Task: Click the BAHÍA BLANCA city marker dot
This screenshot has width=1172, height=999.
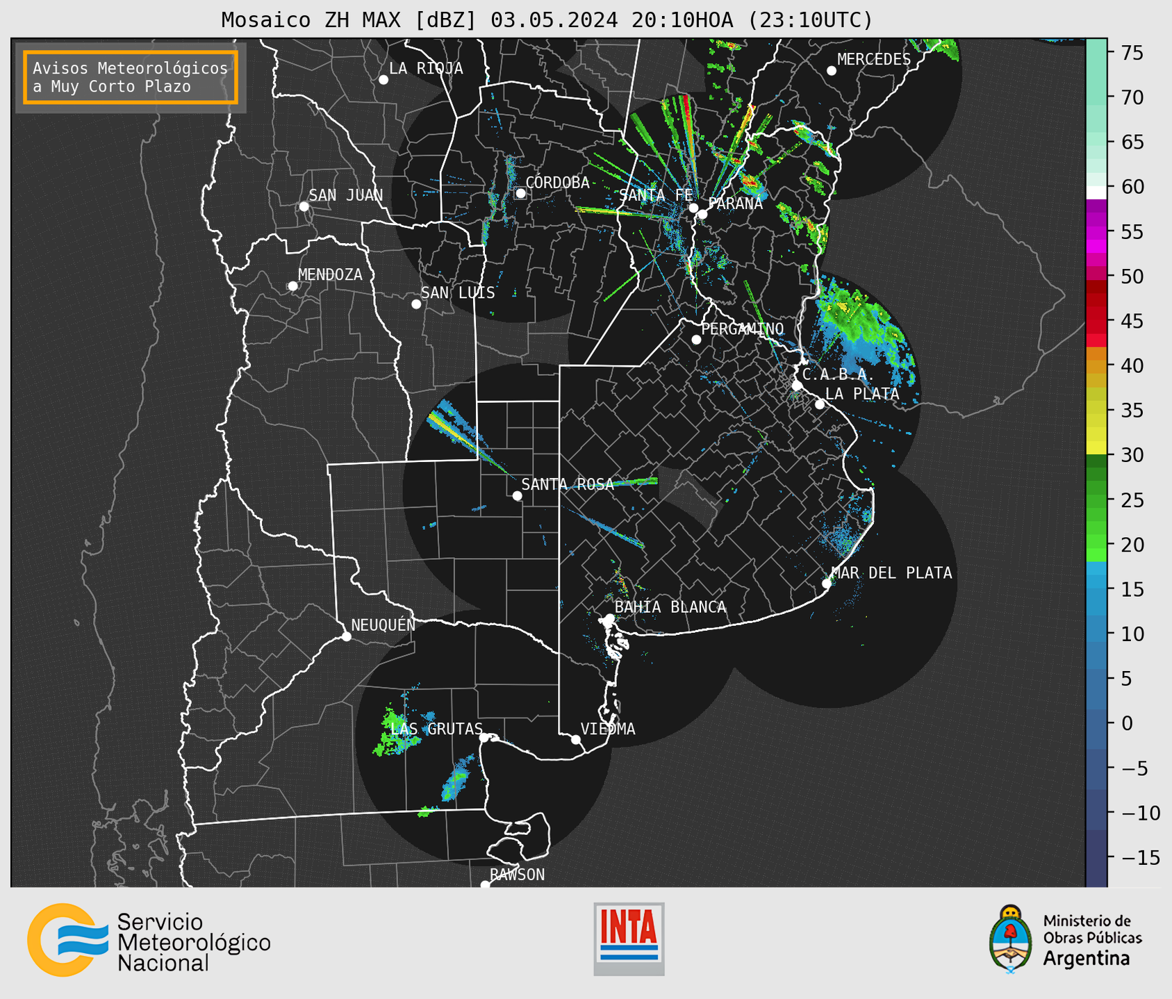Action: click(610, 618)
